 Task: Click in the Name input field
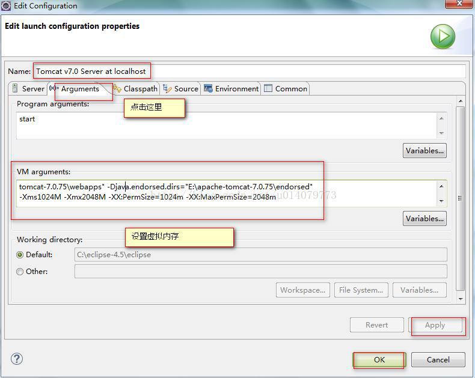point(249,71)
